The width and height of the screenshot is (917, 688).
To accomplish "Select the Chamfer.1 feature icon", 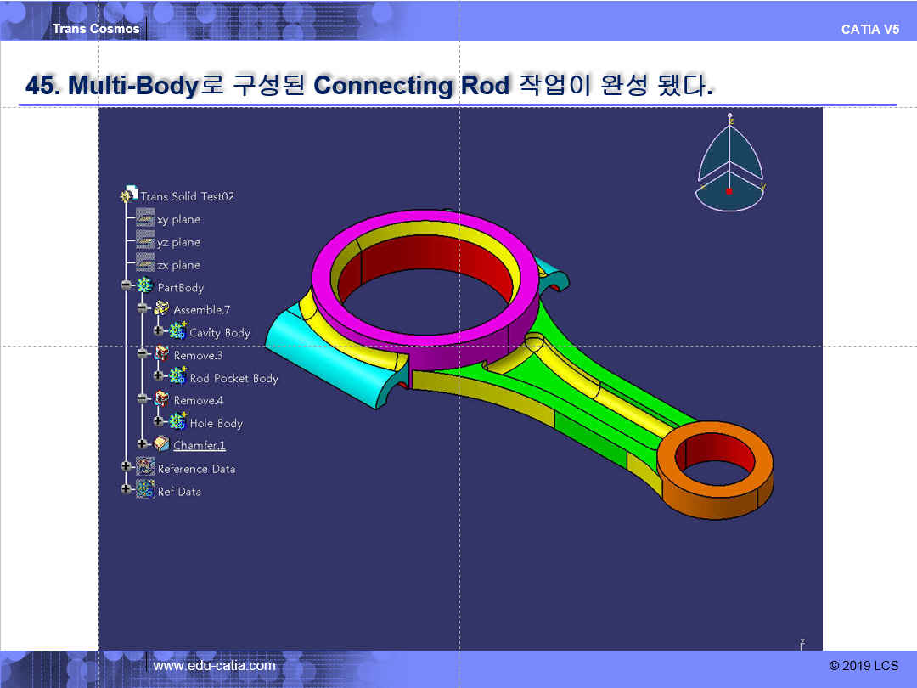I will click(161, 444).
